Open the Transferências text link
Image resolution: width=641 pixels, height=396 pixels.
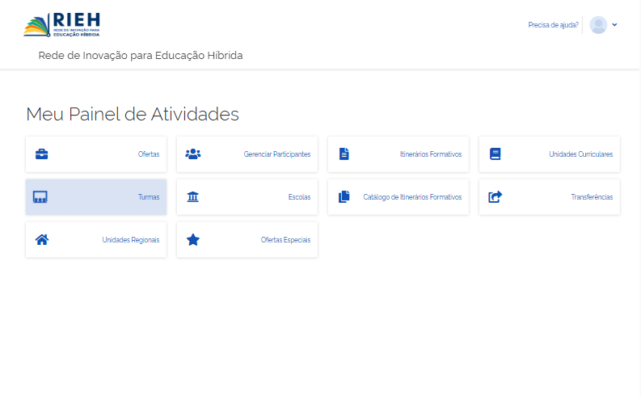(x=592, y=197)
